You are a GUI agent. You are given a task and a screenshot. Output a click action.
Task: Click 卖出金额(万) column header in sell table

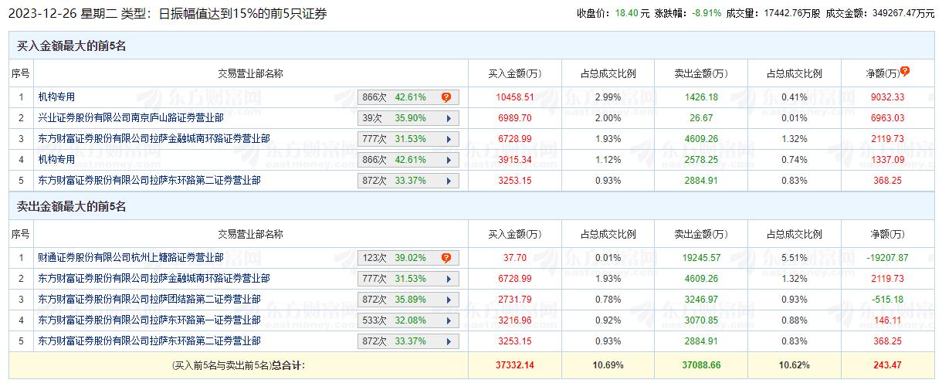(700, 235)
